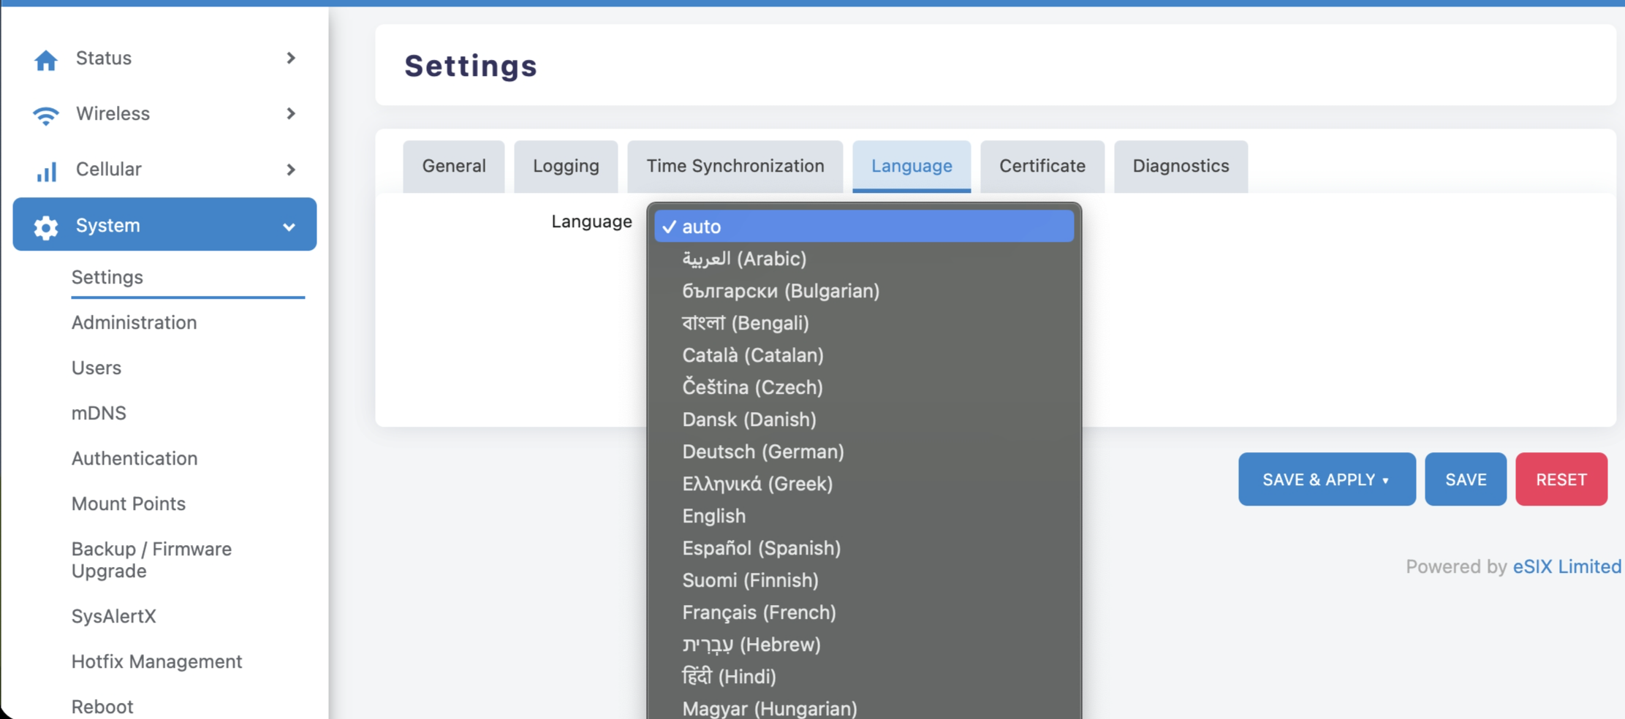Click the RESET button
1625x719 pixels.
click(1561, 479)
